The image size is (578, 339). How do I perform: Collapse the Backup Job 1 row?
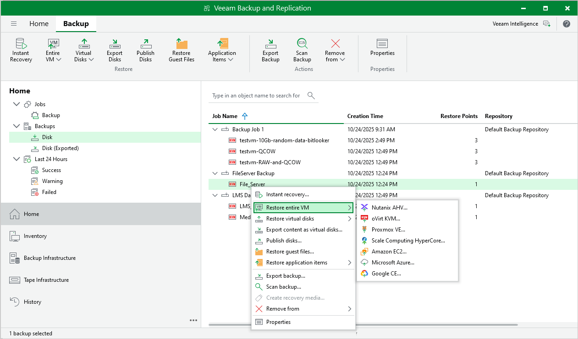[x=215, y=129]
